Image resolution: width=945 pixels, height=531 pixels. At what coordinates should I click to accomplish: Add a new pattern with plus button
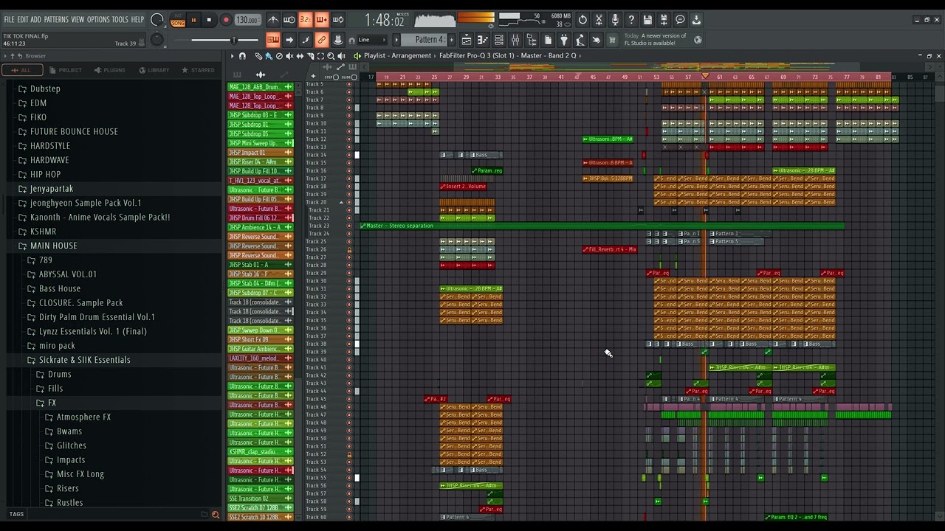(x=451, y=39)
